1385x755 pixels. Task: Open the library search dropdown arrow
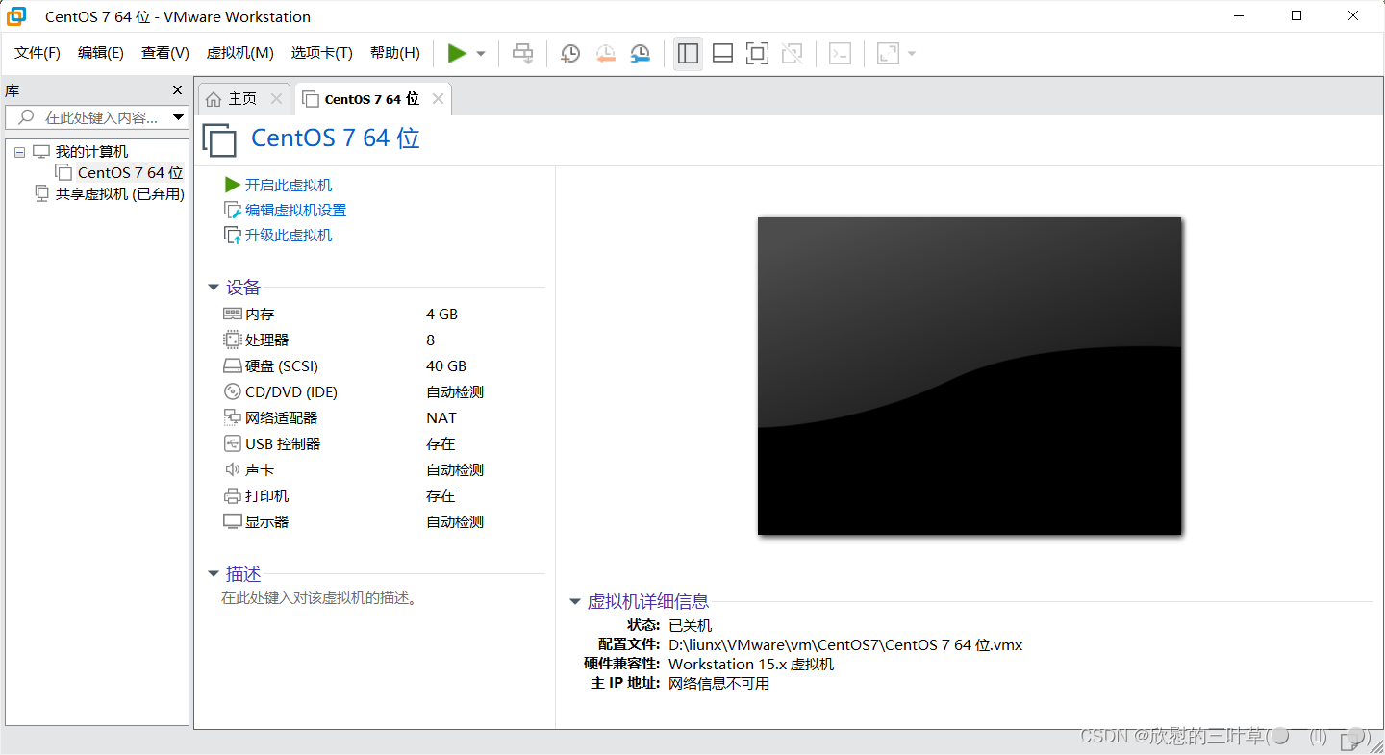tap(179, 117)
